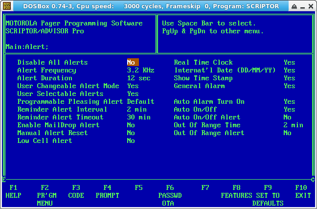Change Alert Duration value 12 sec
317x209 pixels.
coord(139,78)
